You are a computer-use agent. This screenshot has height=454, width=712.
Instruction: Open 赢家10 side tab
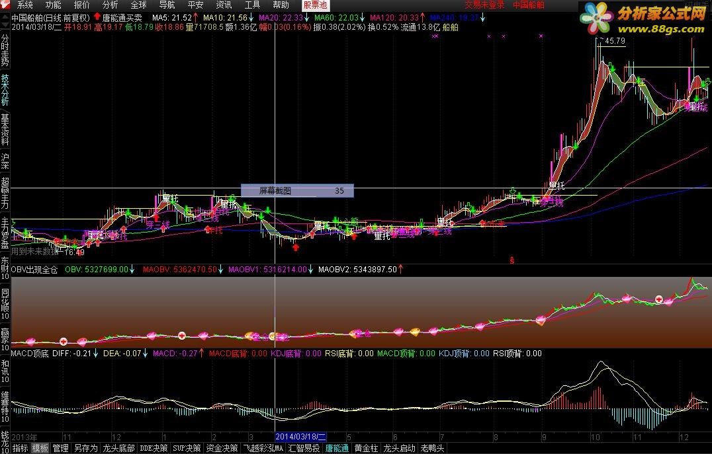5,340
